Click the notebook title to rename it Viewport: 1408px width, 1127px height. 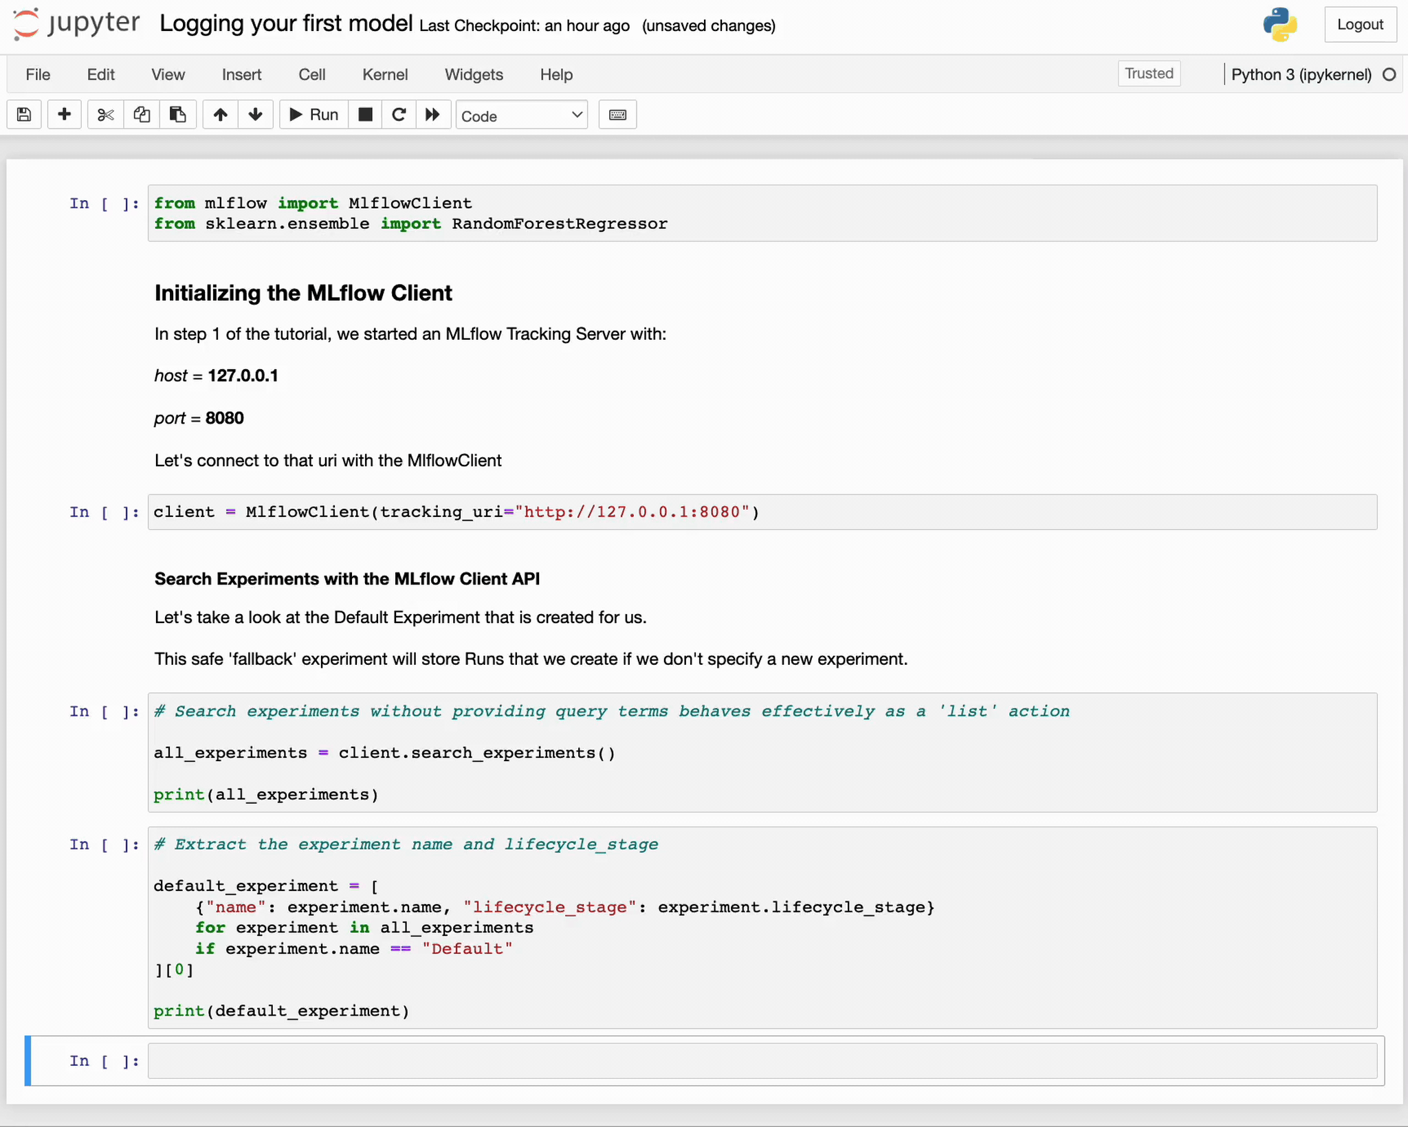[x=286, y=24]
